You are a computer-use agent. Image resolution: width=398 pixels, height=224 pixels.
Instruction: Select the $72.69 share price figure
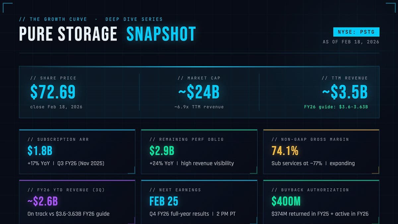(x=53, y=92)
